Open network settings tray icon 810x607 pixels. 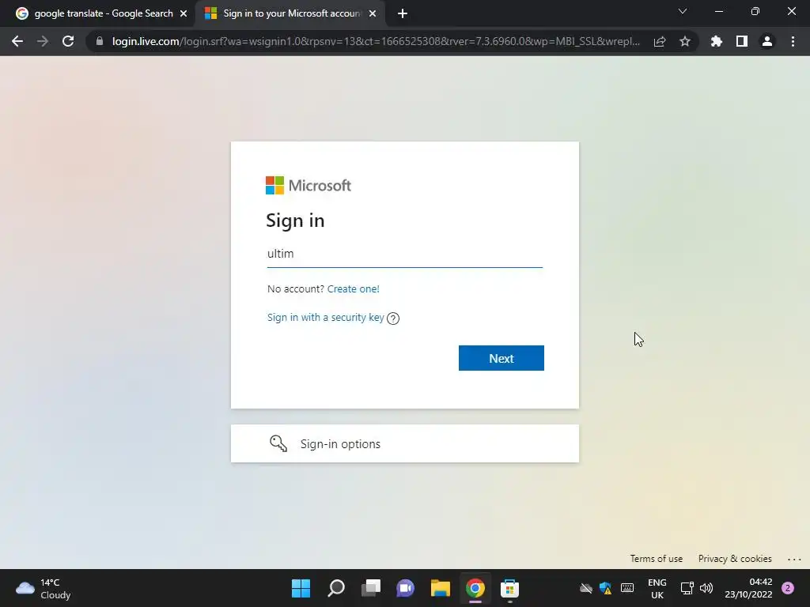[x=687, y=588]
